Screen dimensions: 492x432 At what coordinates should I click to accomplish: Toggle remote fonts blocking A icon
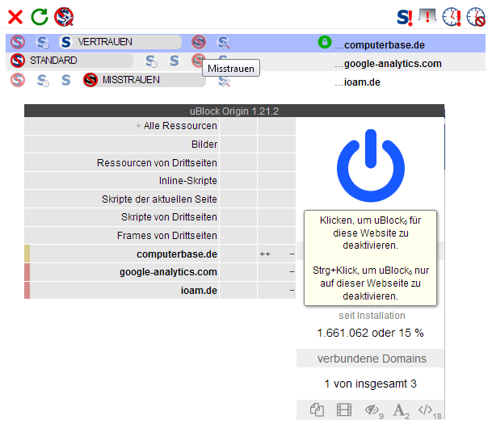401,410
